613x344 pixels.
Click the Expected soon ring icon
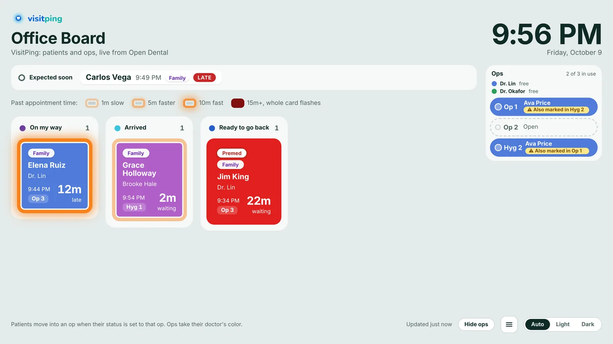(x=22, y=78)
